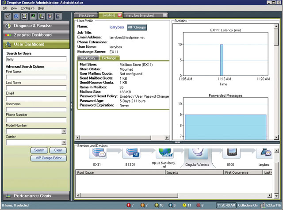Screen dimensions: 283x210
Task: Open the VIP Groups Editor
Action: (x=49, y=158)
